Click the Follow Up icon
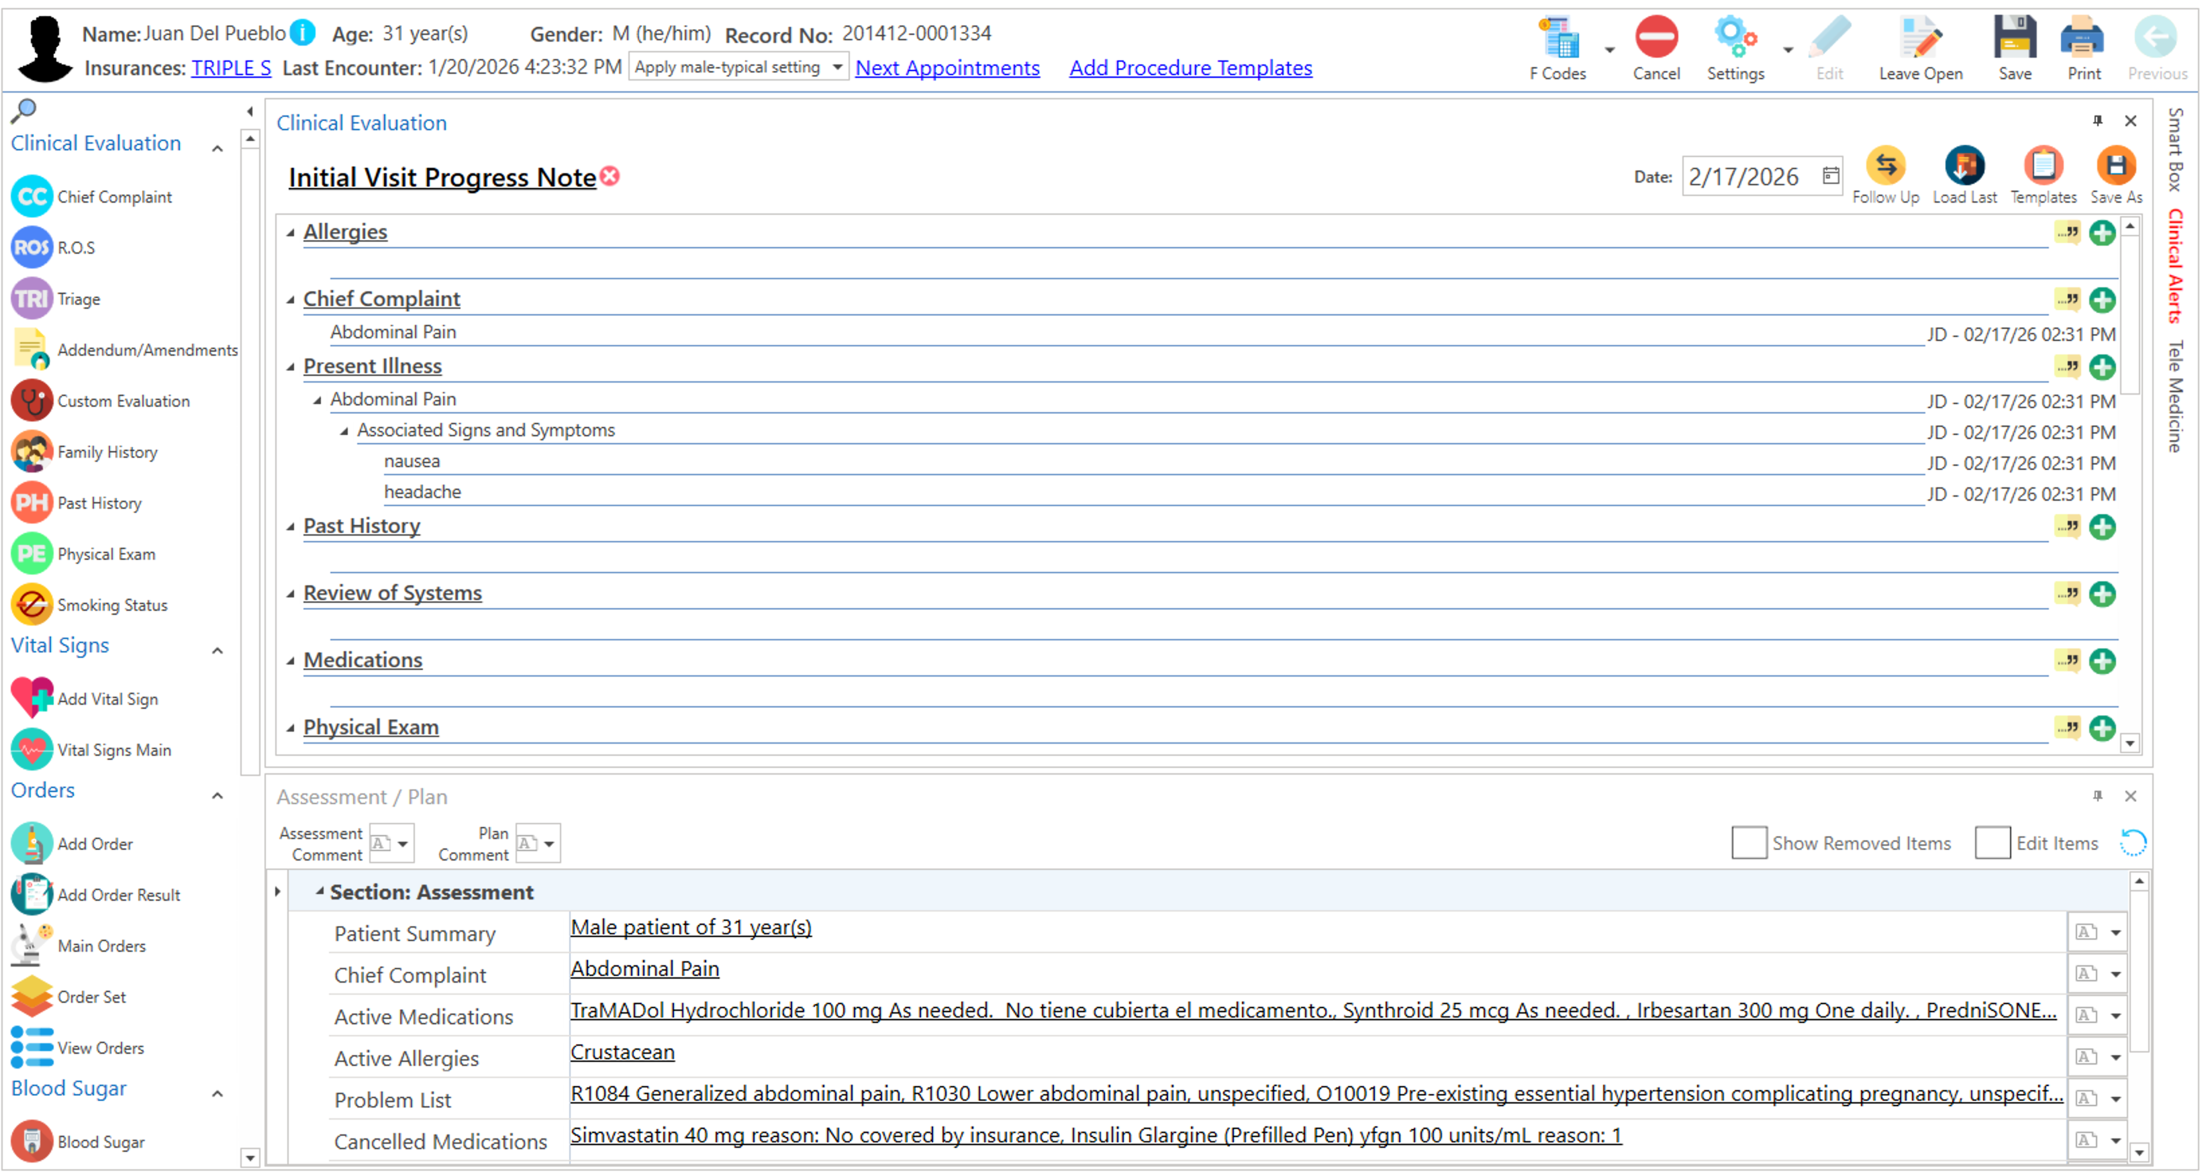 click(x=1885, y=166)
